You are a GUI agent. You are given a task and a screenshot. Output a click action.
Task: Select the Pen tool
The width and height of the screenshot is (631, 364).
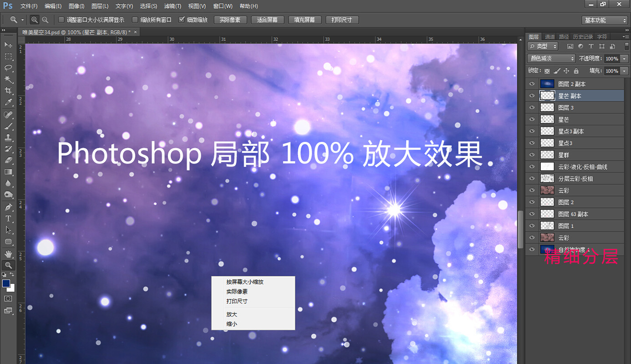point(8,207)
